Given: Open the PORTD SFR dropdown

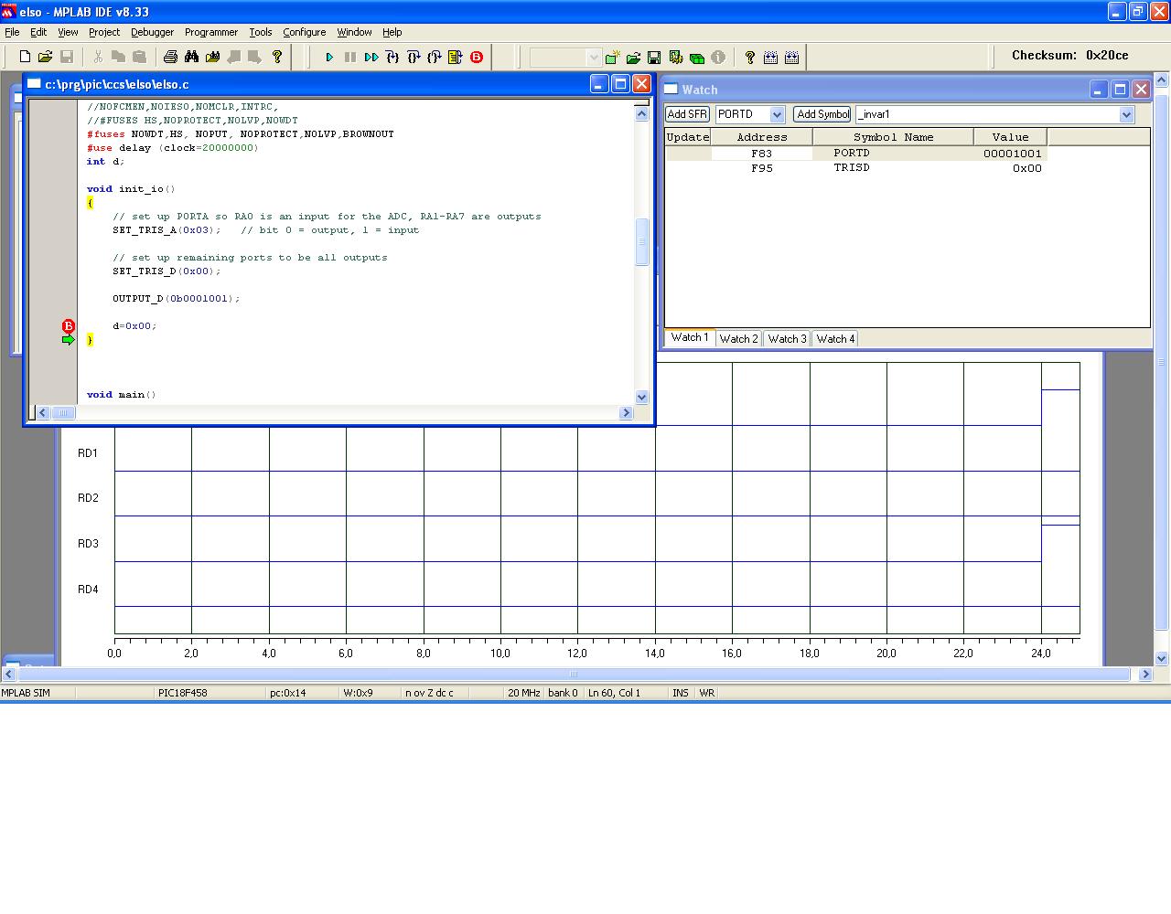Looking at the screenshot, I should pos(777,114).
